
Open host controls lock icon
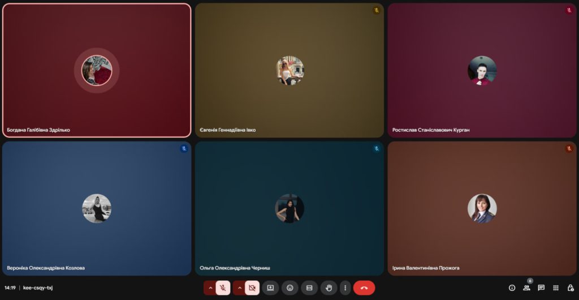click(x=571, y=288)
